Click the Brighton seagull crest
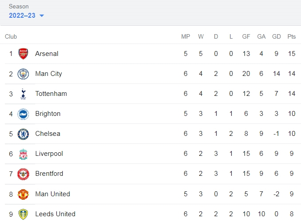Viewport: 301px width, 222px height. [23, 114]
